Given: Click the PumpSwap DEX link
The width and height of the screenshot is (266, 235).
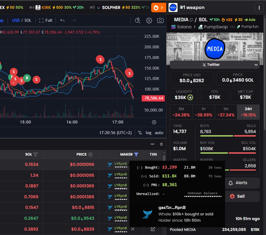Looking at the screenshot, I should (x=213, y=27).
